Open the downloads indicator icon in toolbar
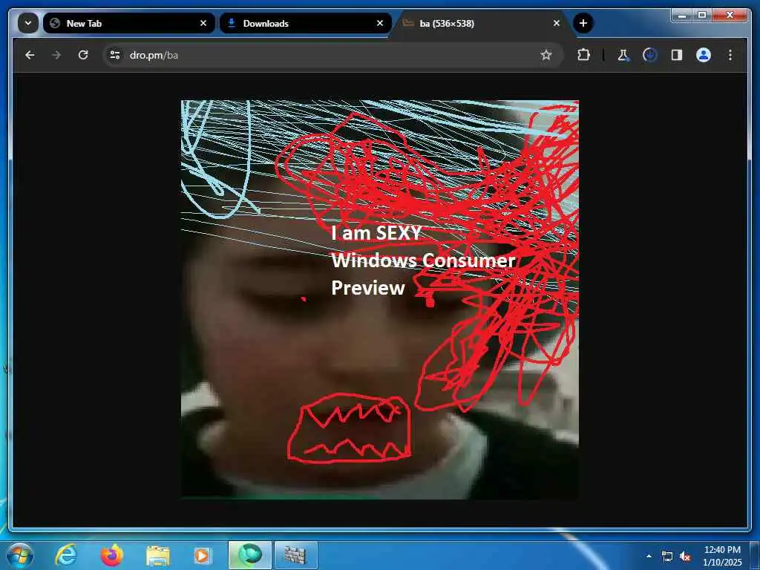 tap(650, 55)
